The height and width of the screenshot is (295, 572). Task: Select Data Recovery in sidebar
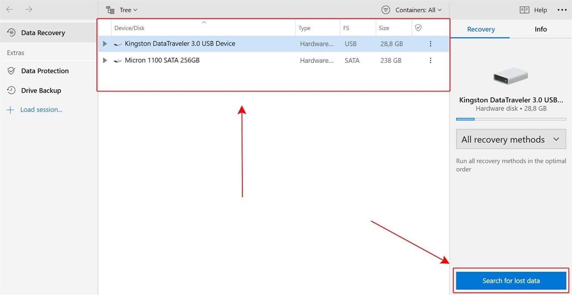click(48, 33)
